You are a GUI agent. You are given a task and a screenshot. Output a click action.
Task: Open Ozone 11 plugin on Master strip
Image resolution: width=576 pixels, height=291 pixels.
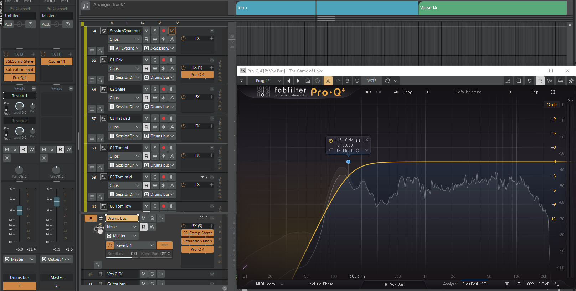coord(57,61)
